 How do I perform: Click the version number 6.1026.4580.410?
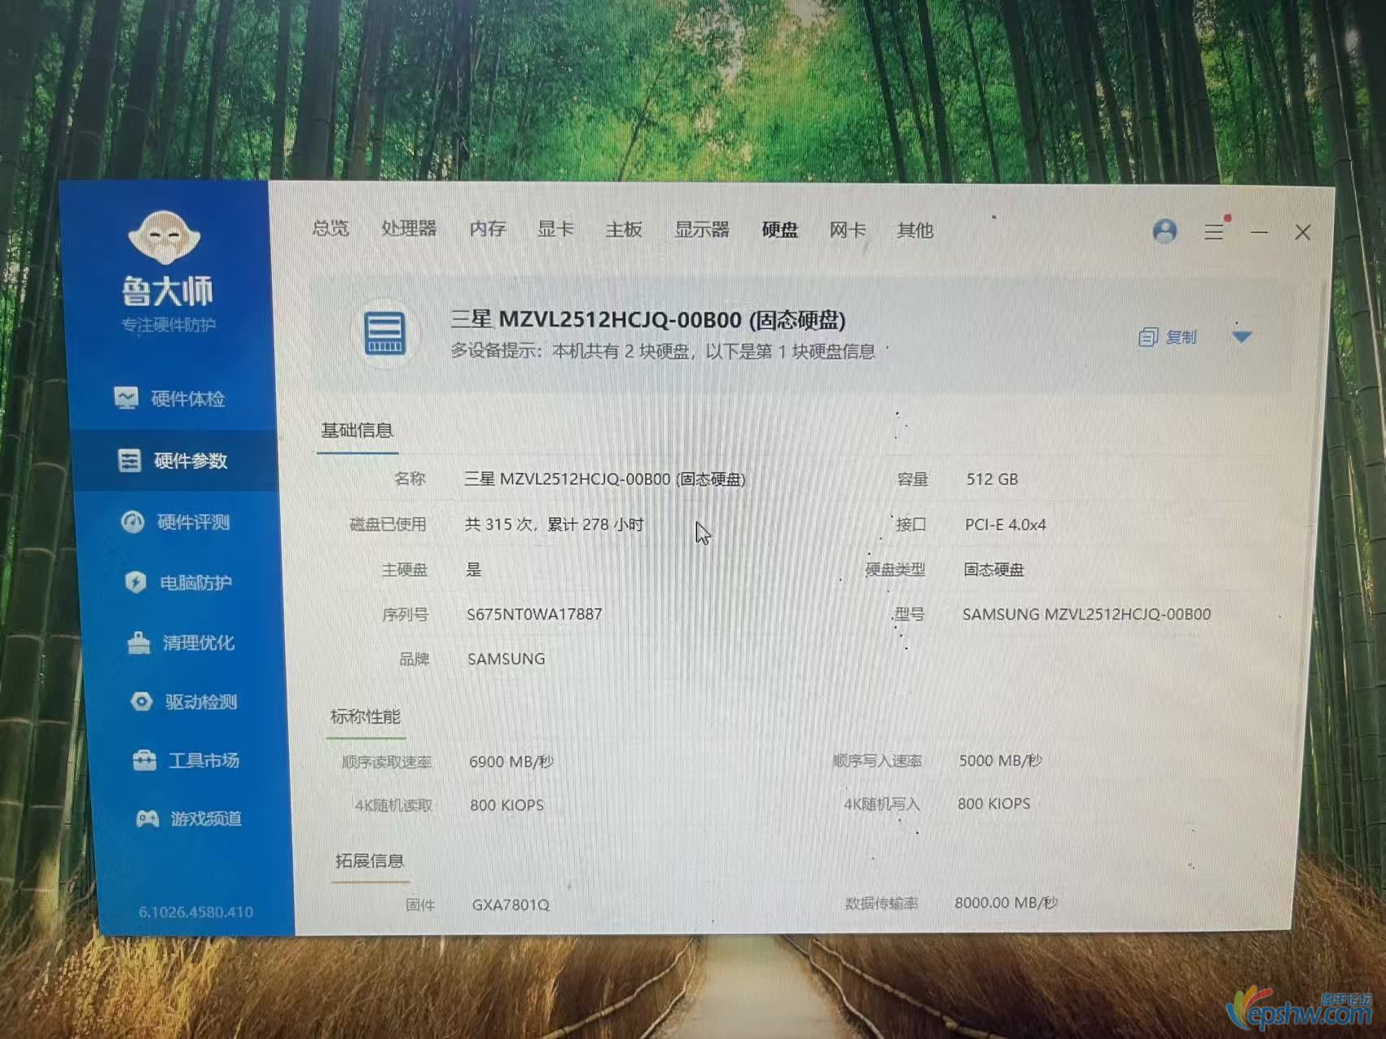[195, 912]
